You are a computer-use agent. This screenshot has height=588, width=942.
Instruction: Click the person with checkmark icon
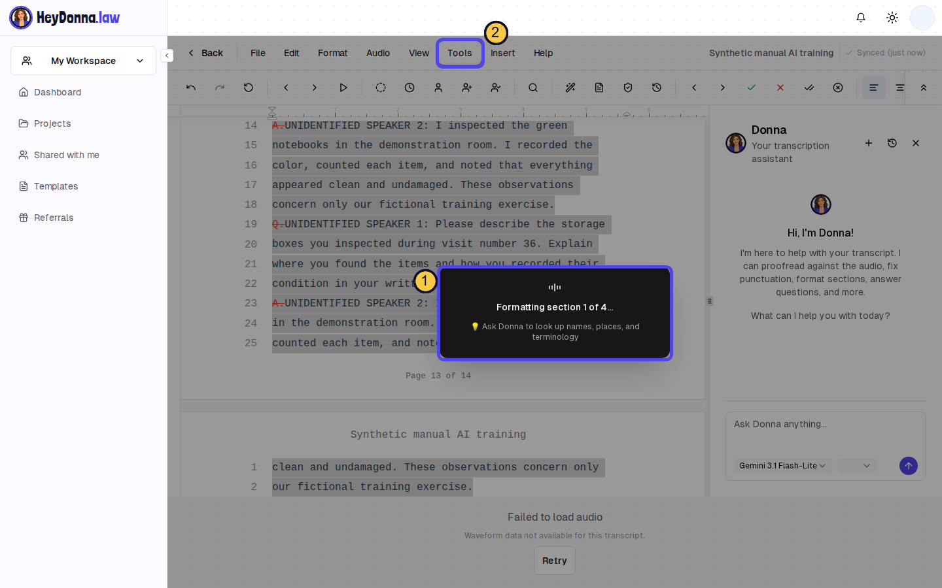(496, 88)
